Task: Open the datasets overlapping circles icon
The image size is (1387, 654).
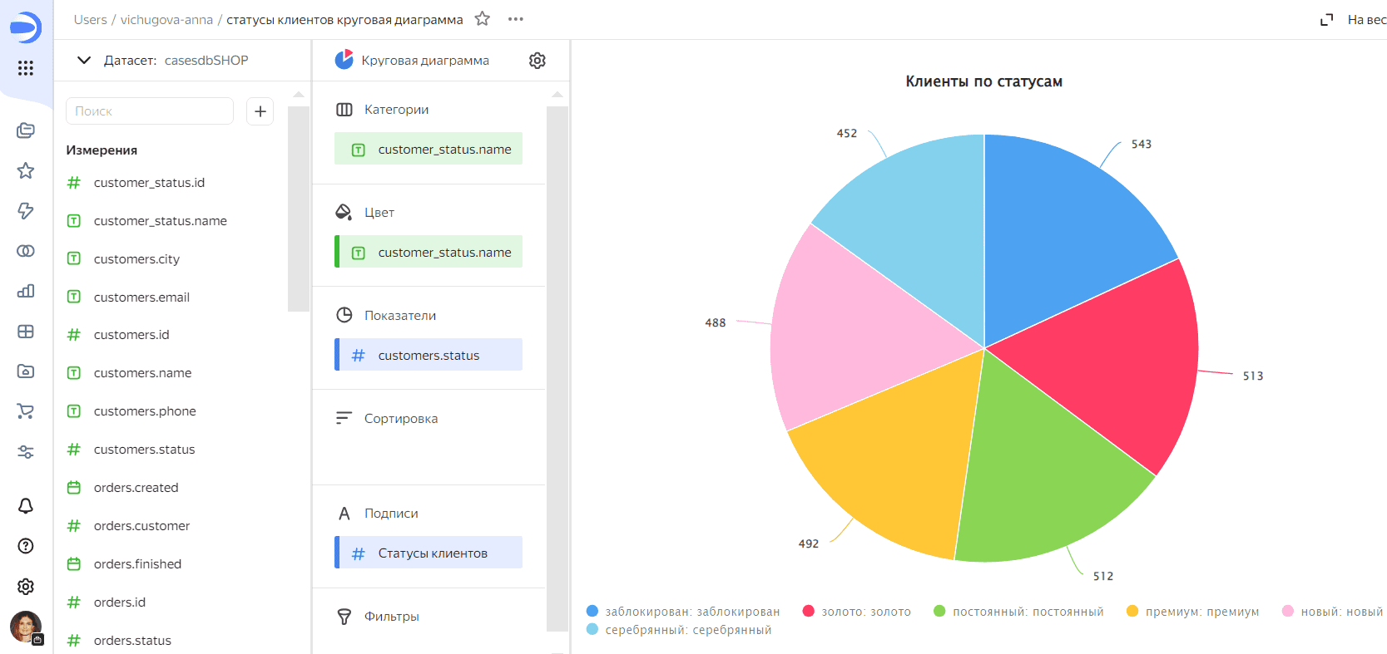Action: (x=26, y=251)
